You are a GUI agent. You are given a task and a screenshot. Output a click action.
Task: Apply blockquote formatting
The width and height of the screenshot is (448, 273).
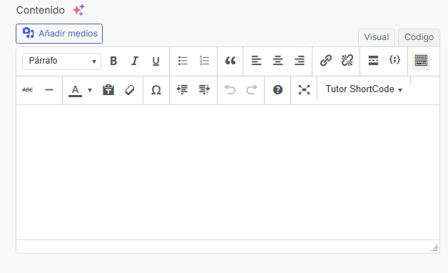click(x=230, y=61)
